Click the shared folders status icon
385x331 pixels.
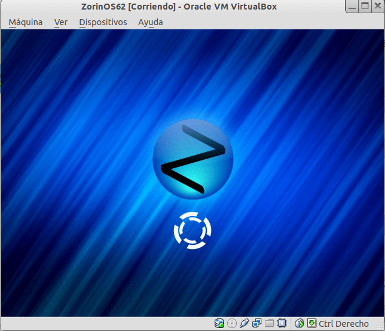point(270,324)
